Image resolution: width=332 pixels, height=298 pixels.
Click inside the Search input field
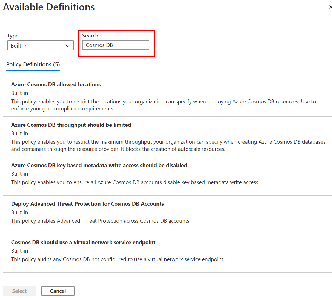[x=115, y=45]
